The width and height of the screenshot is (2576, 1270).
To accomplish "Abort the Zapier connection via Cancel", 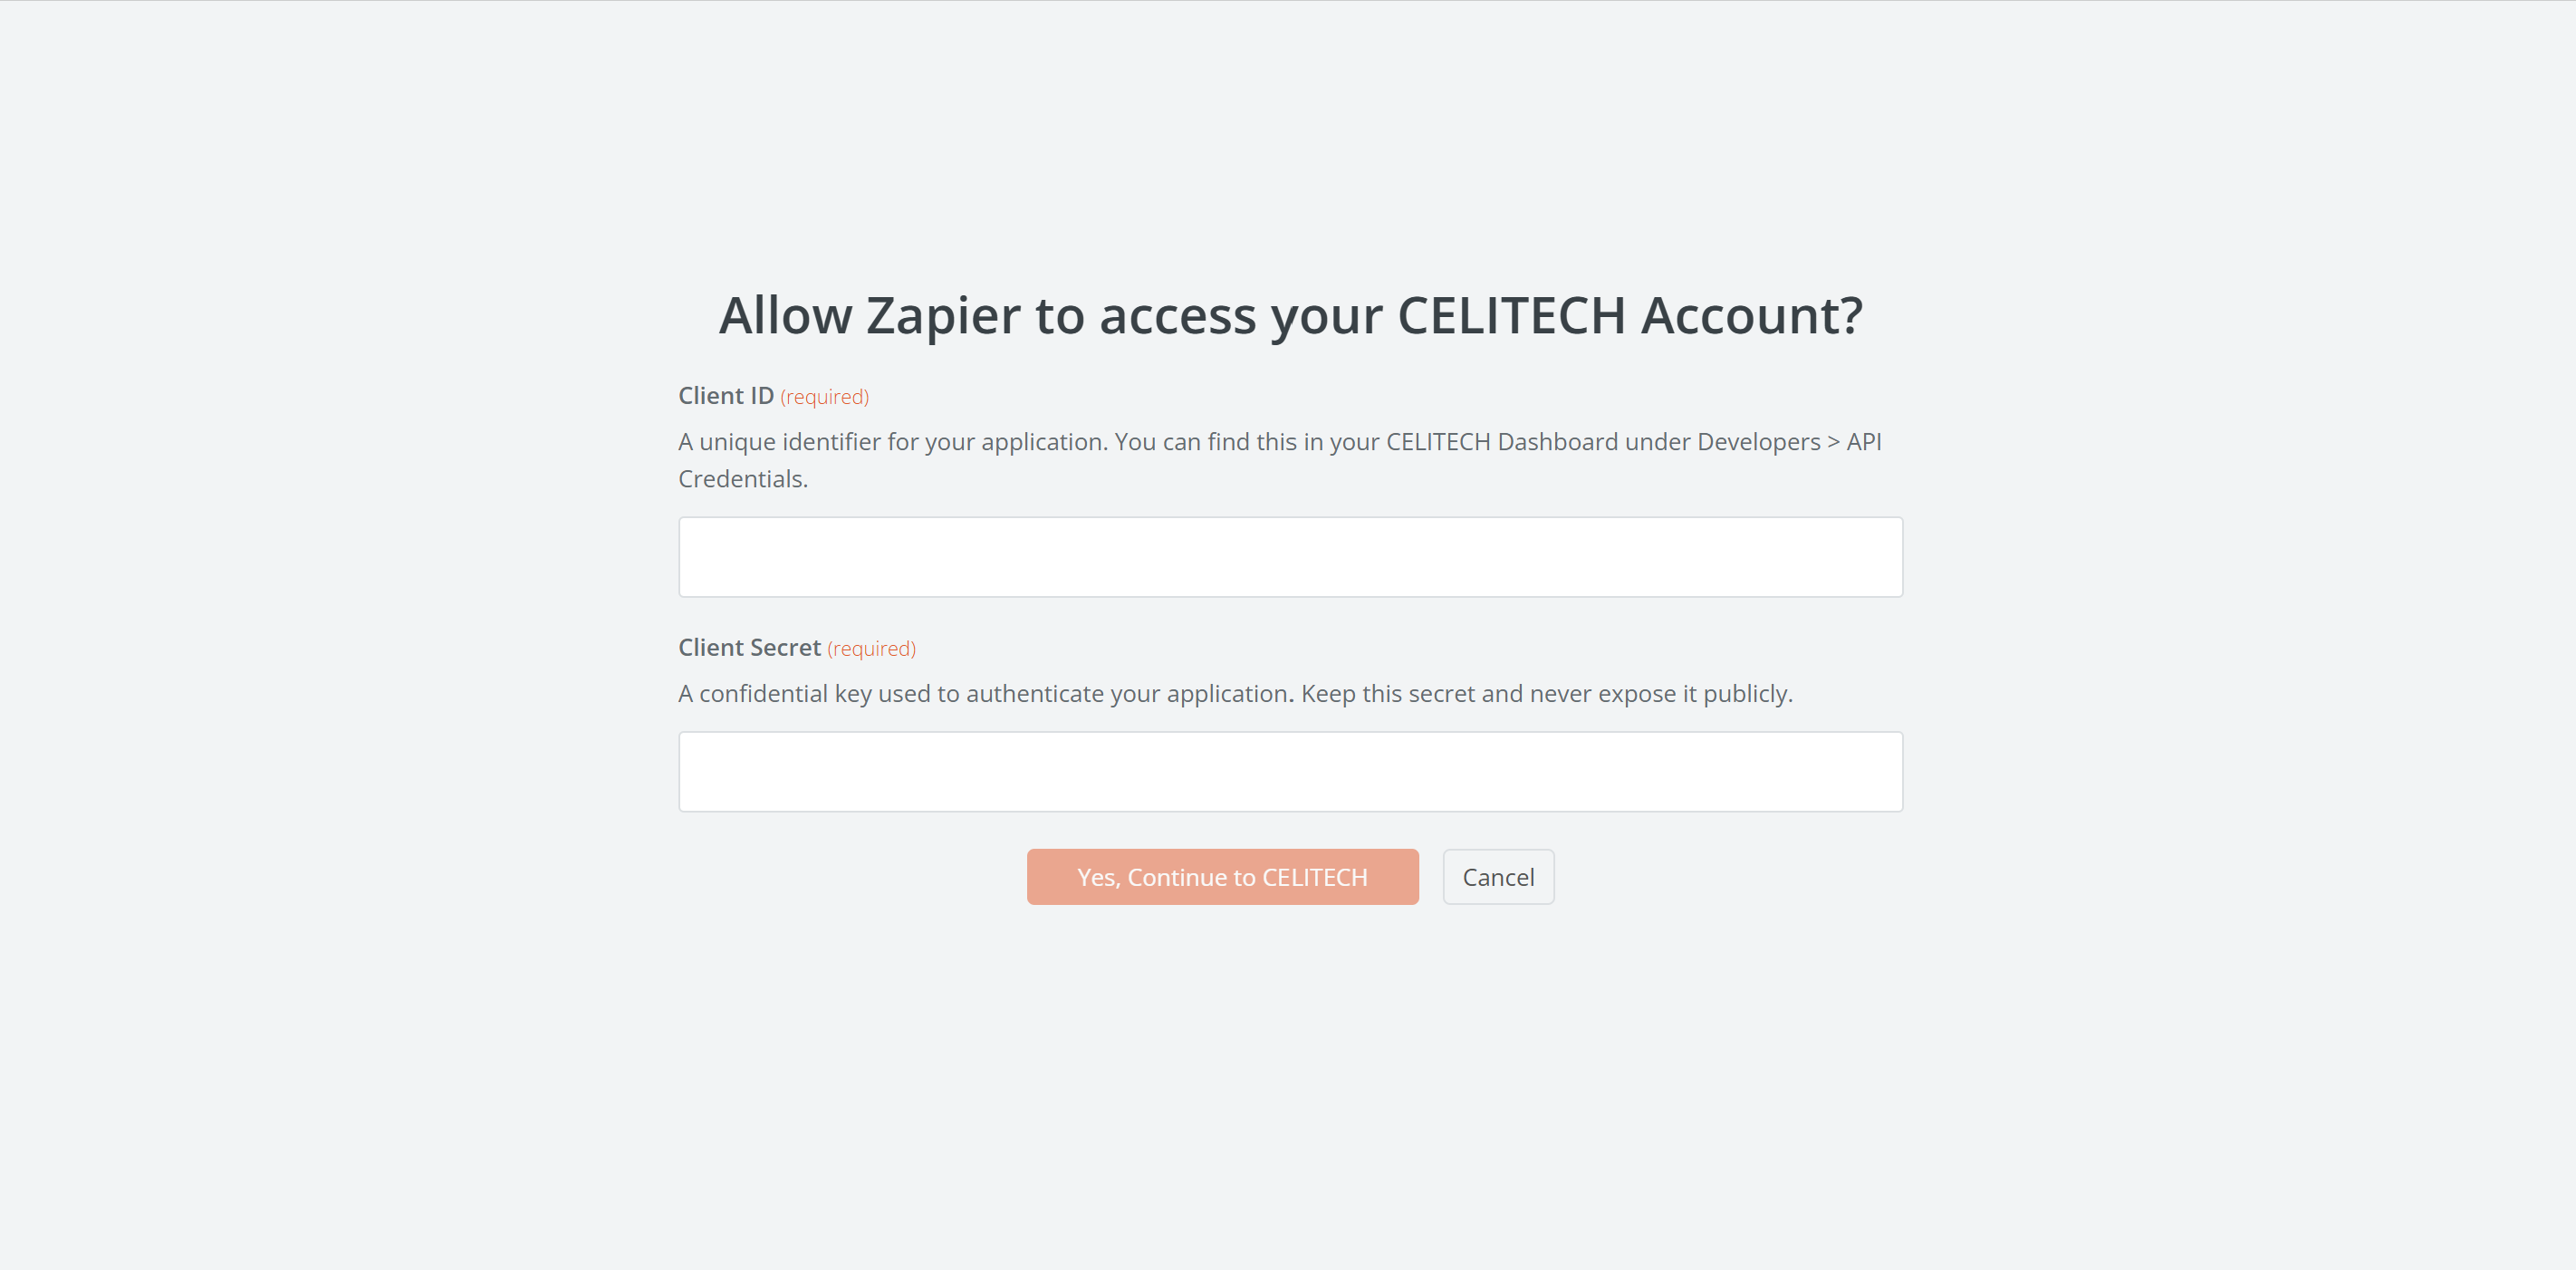I will coord(1498,876).
